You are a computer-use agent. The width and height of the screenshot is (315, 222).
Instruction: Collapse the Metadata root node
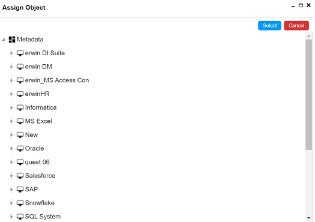coord(4,40)
